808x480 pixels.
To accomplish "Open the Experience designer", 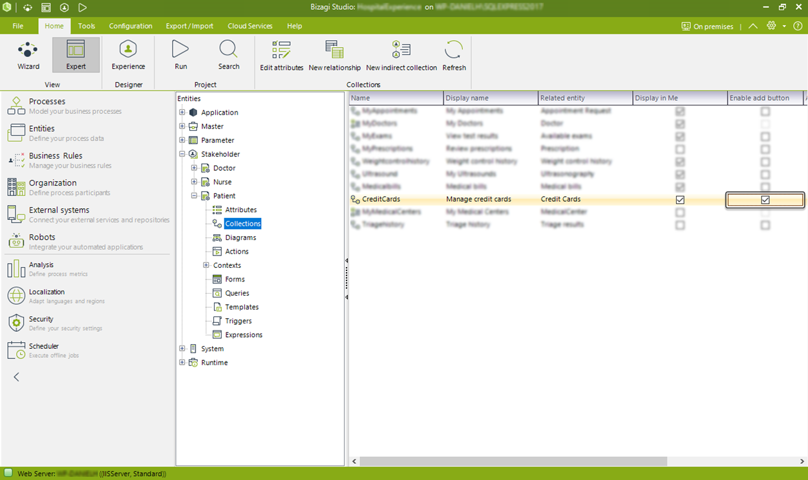I will tap(128, 55).
